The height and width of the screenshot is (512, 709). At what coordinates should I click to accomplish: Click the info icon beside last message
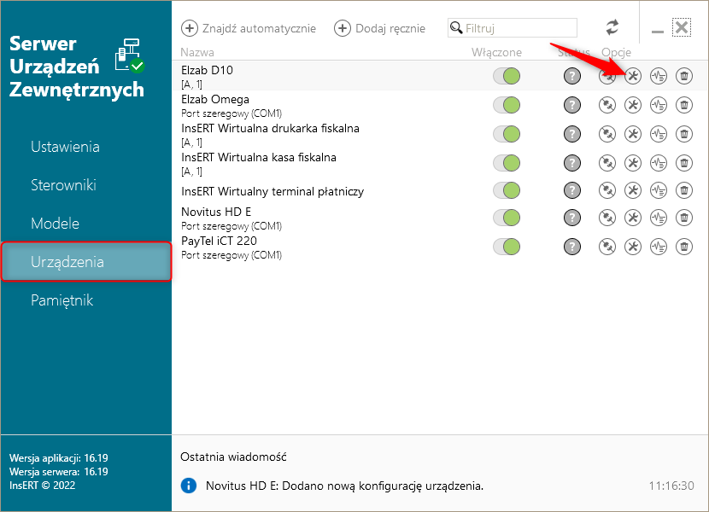click(189, 486)
